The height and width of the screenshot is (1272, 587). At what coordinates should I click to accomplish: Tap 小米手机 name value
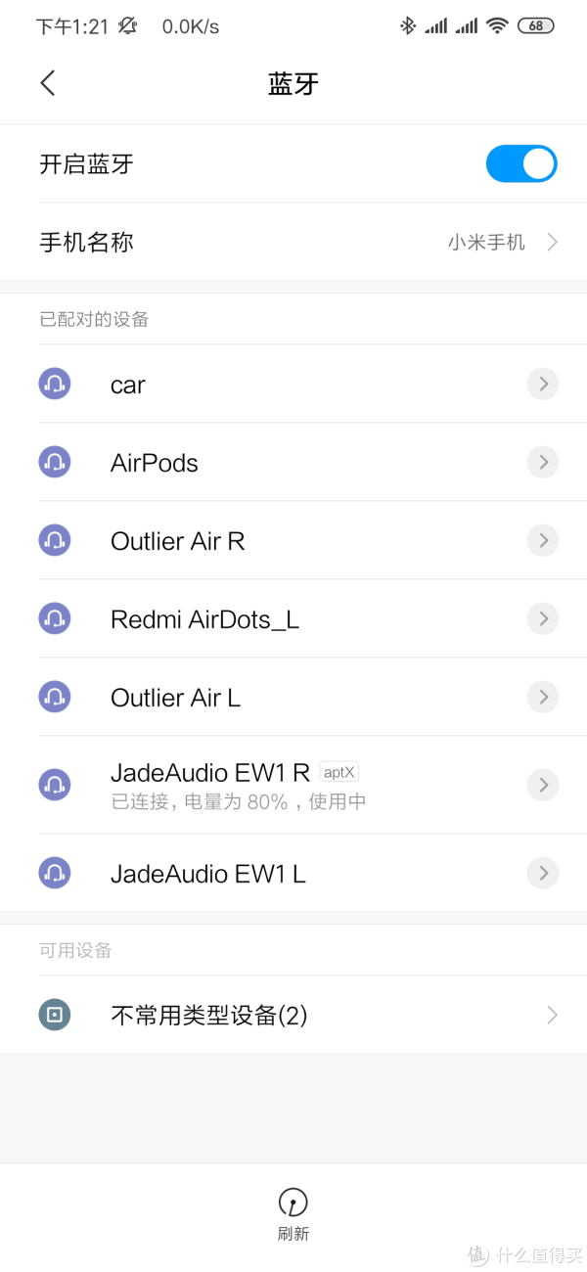click(486, 243)
